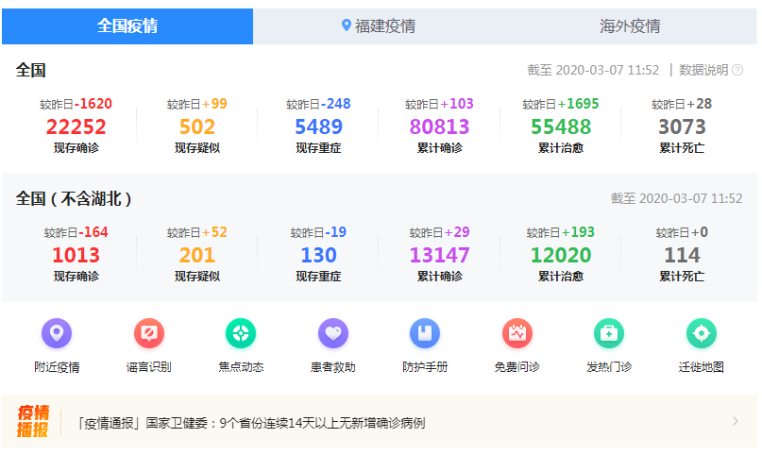
Task: Click the question mark beside 数据说明
Action: (x=737, y=71)
